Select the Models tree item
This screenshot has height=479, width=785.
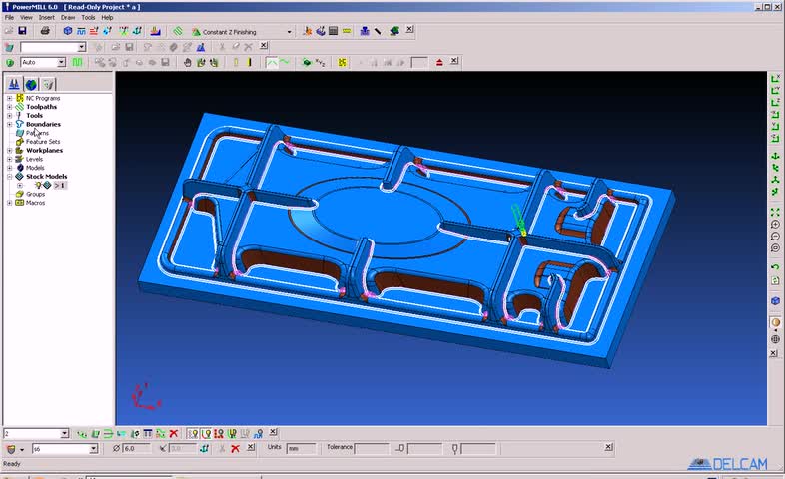pyautogui.click(x=35, y=168)
